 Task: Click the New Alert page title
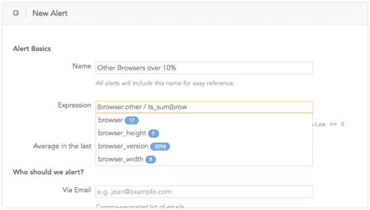pos(50,13)
